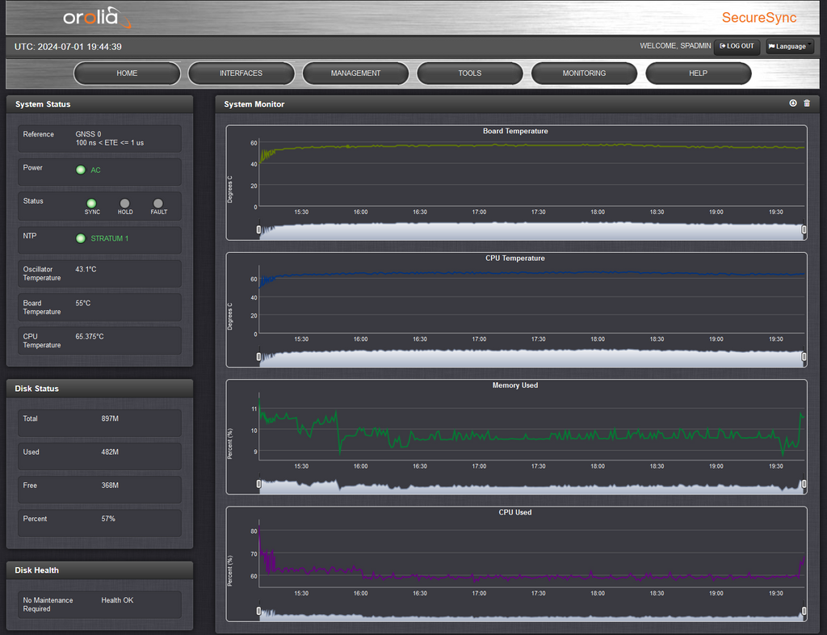The width and height of the screenshot is (827, 635).
Task: Click the green AC power indicator
Action: pyautogui.click(x=81, y=170)
